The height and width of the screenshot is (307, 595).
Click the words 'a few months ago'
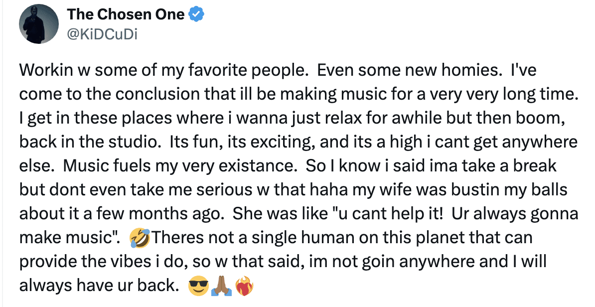coord(159,214)
